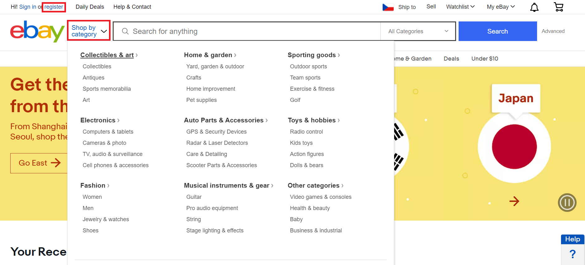Click the carousel next arrow on the banner
The image size is (585, 265).
point(514,201)
